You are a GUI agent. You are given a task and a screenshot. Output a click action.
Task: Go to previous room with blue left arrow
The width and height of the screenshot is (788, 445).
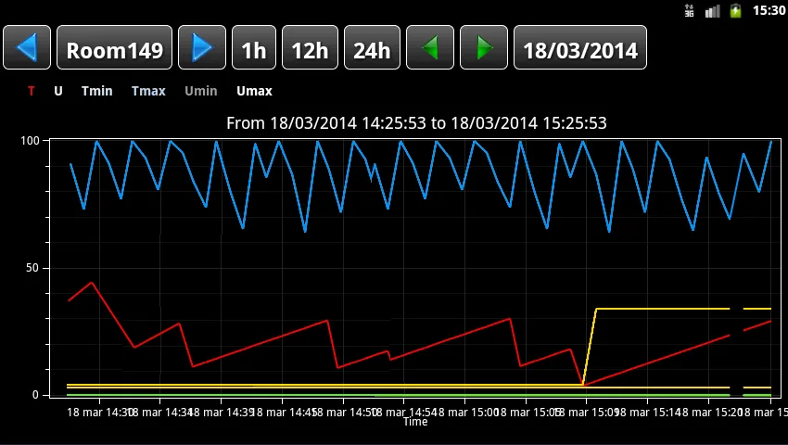[27, 47]
